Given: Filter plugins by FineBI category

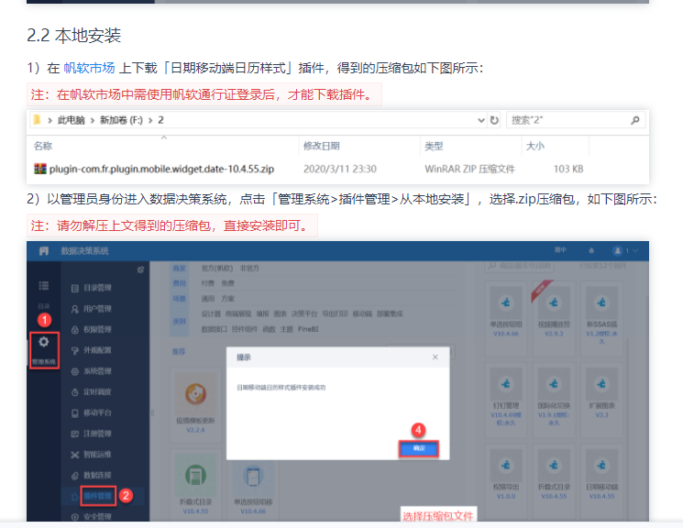Looking at the screenshot, I should pos(308,329).
